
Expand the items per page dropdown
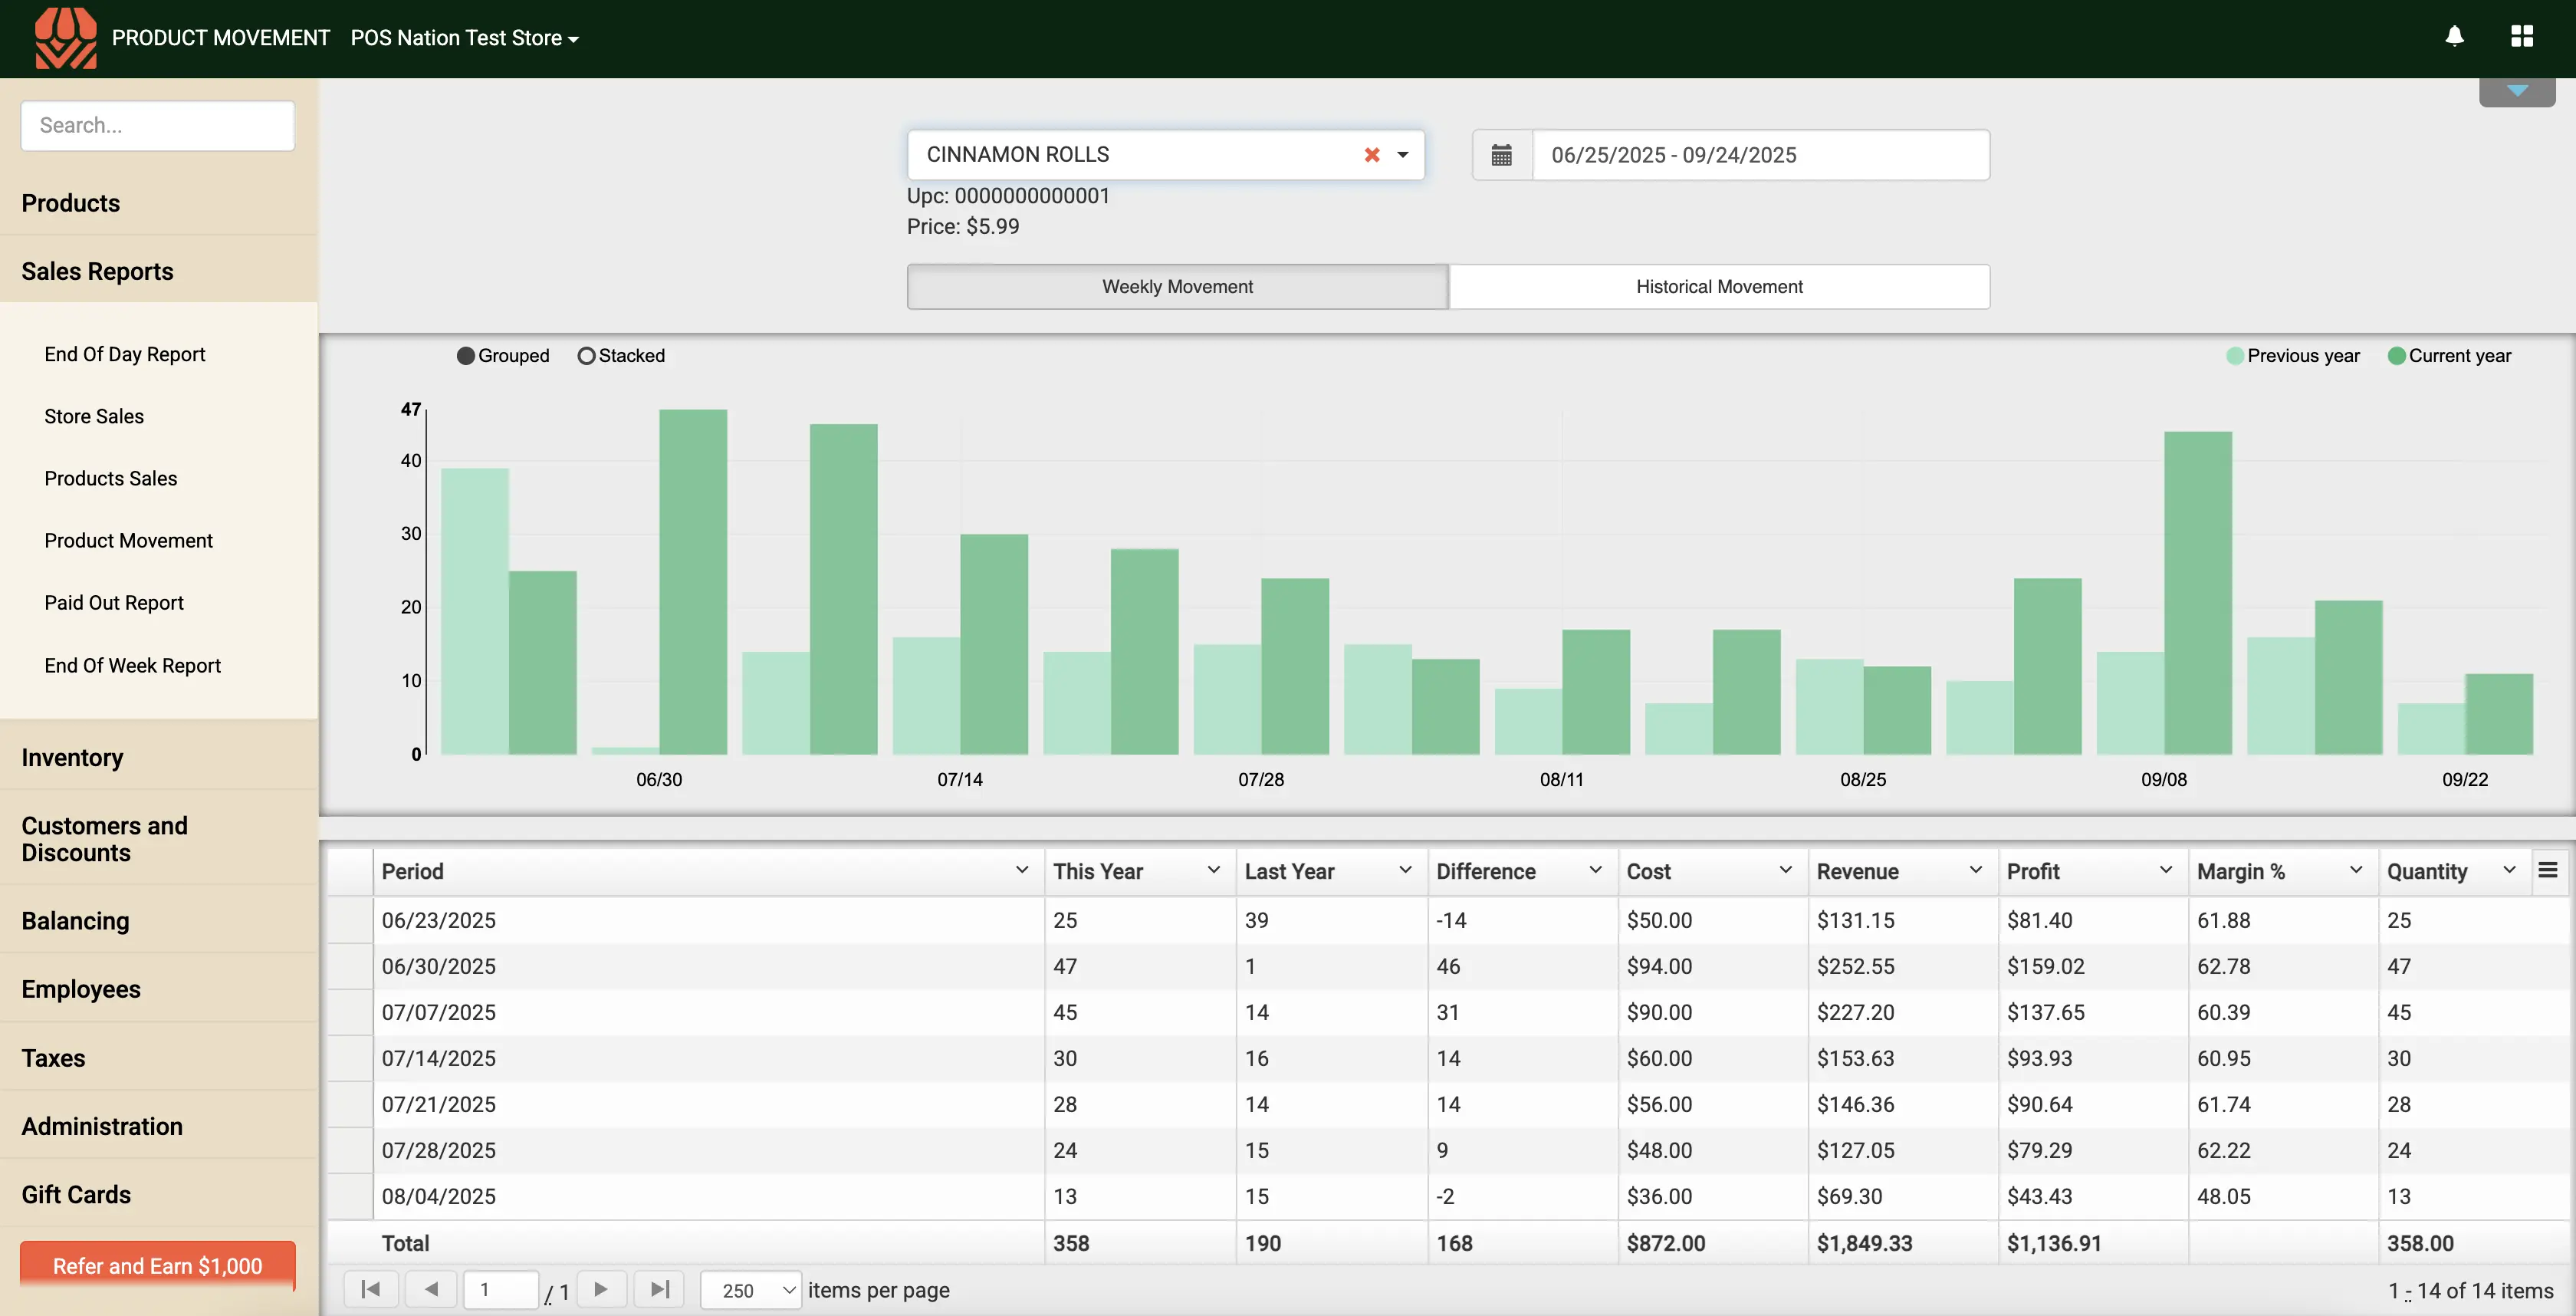tap(750, 1290)
